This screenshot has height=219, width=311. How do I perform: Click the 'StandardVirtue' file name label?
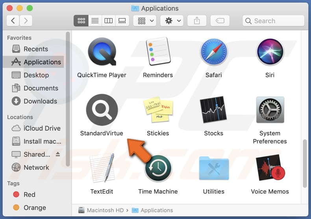click(102, 133)
